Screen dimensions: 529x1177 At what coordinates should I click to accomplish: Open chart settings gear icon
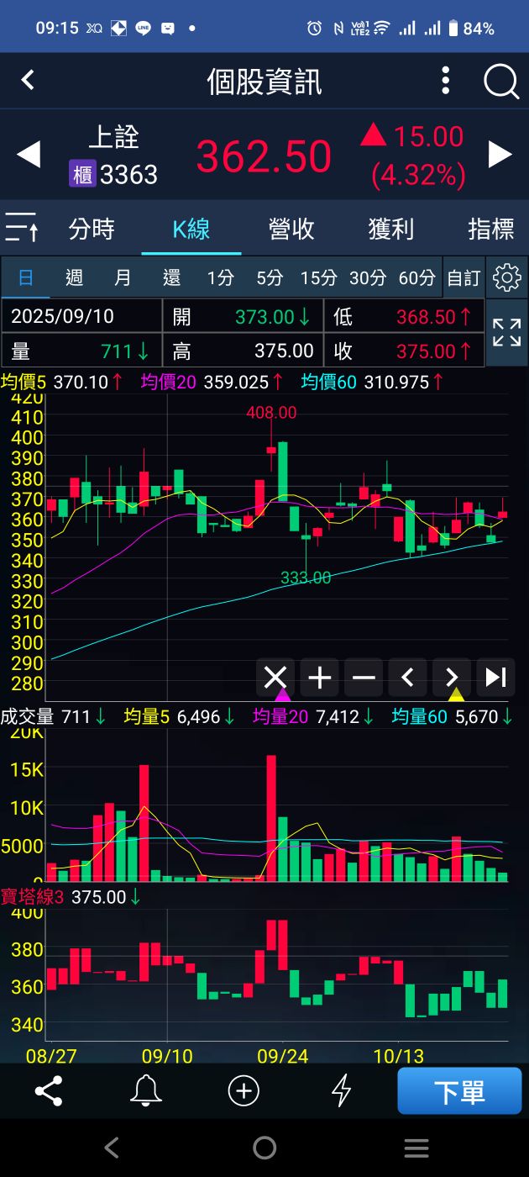(507, 277)
